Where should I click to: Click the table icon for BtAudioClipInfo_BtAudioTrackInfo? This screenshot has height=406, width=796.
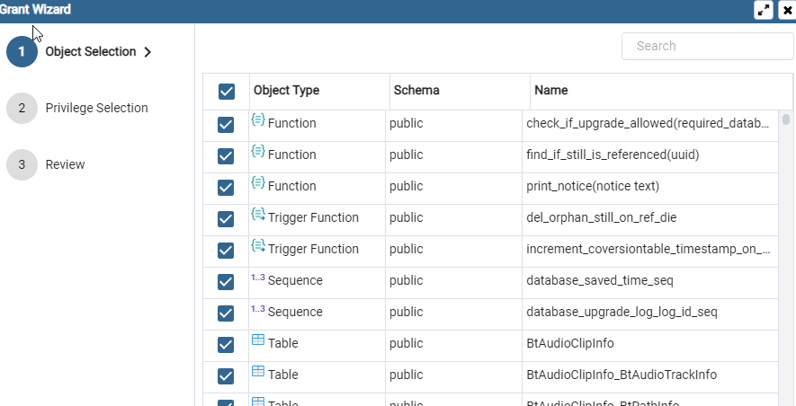pos(258,373)
